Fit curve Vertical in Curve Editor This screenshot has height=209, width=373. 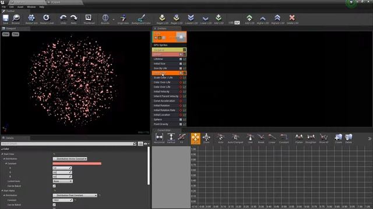pyautogui.click(x=171, y=138)
